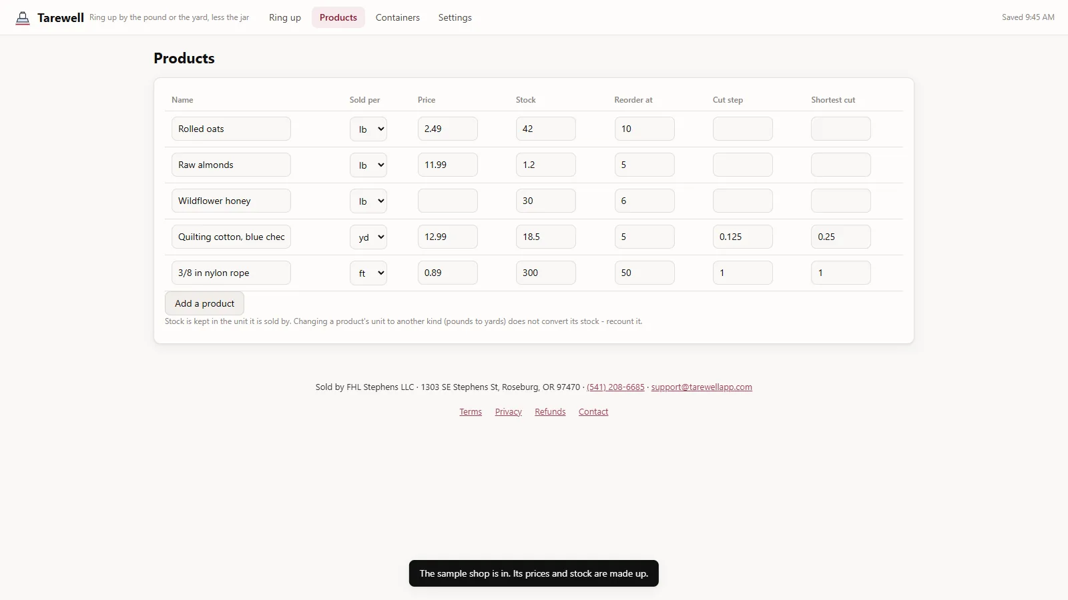Click empty Wildflower honey shortest cut field

[x=841, y=201]
